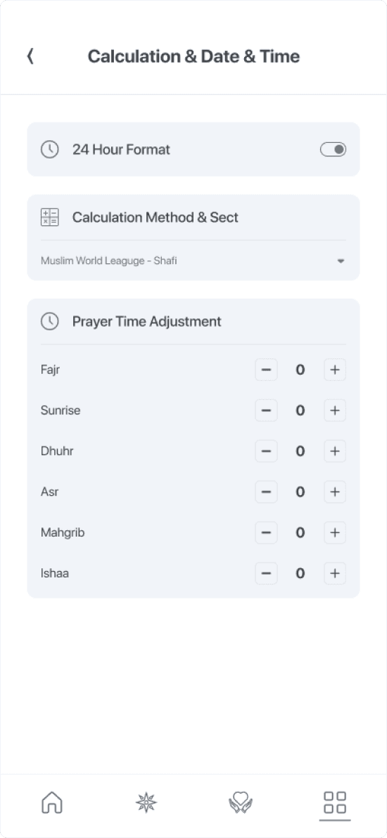Open the hands-with-heart icon tab

point(240,802)
